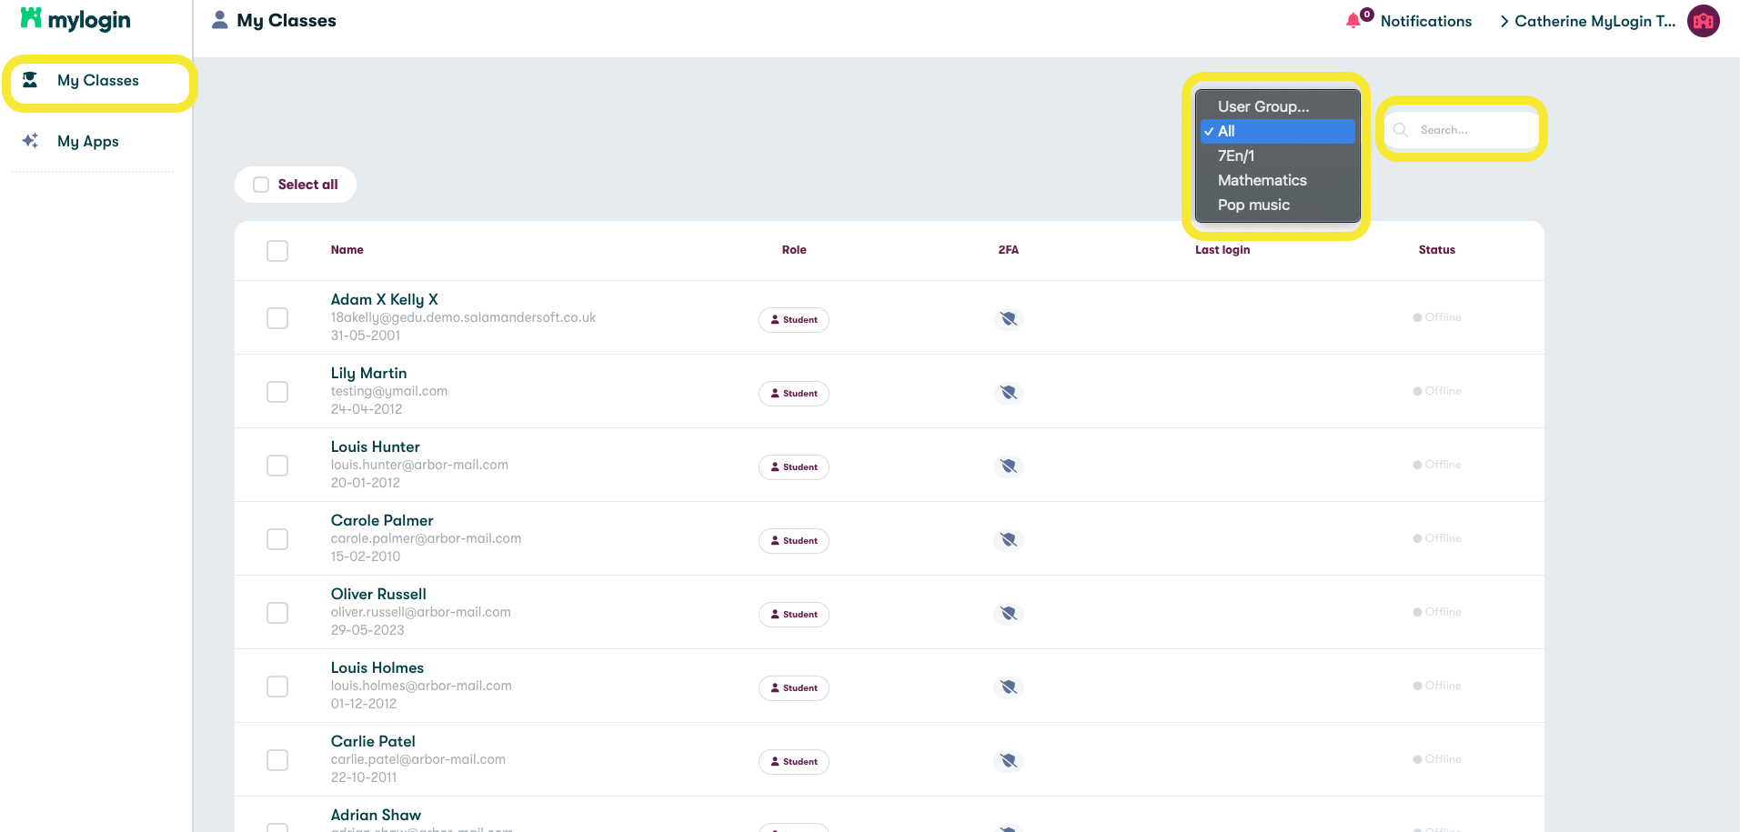The height and width of the screenshot is (832, 1740).
Task: Check the Select all checkbox
Action: (x=261, y=184)
